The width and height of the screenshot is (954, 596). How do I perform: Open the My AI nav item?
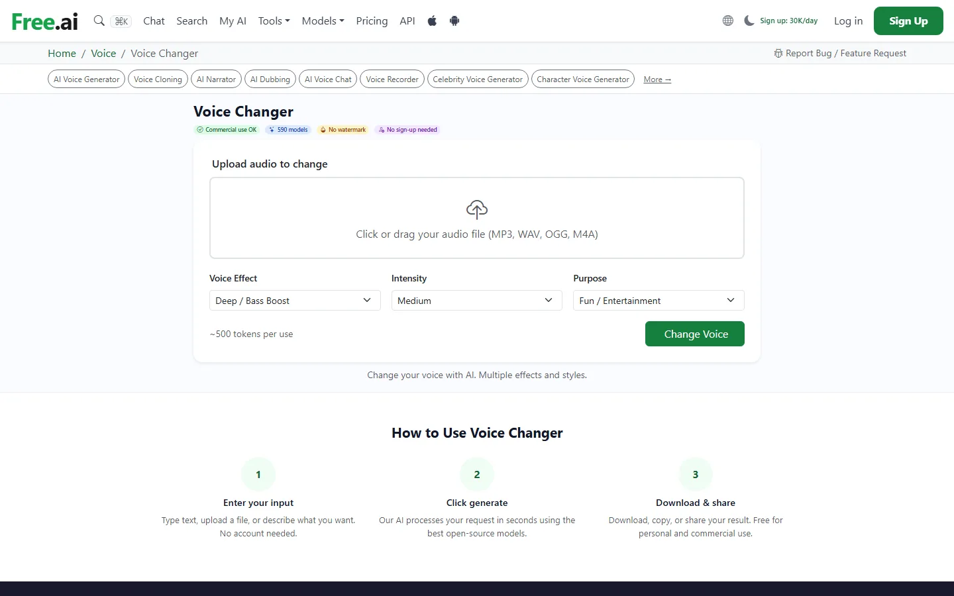point(233,21)
